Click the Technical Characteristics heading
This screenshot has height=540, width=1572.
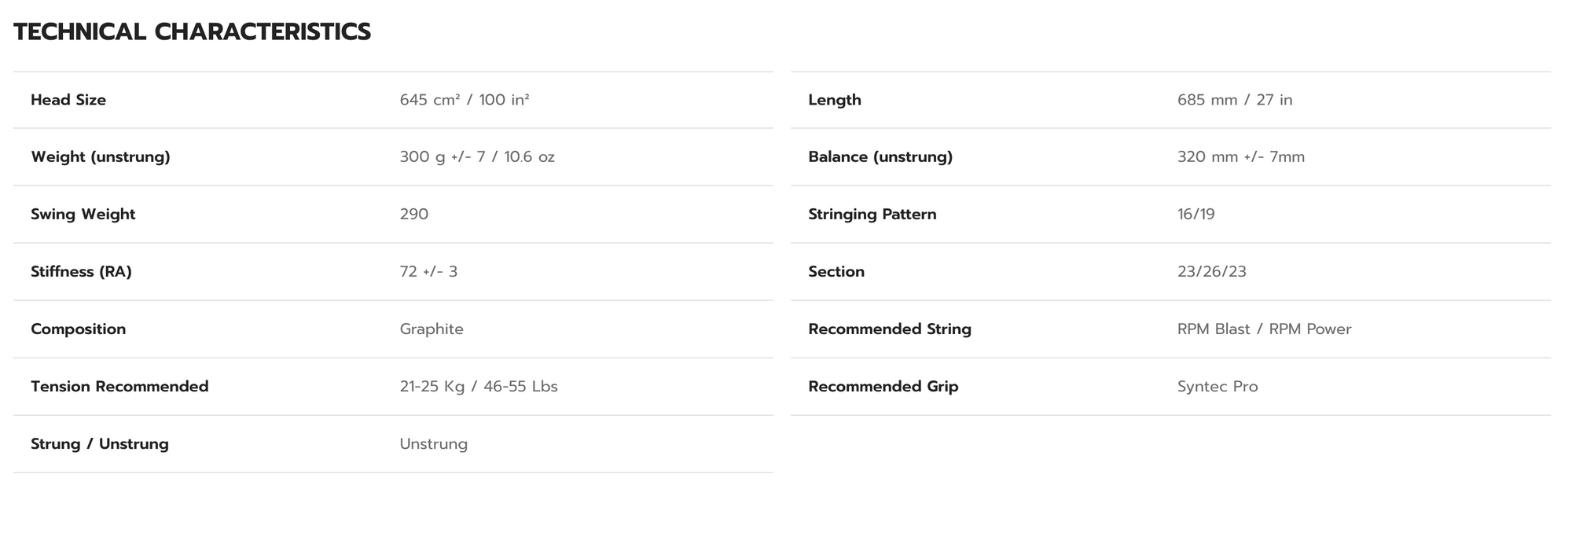192,32
